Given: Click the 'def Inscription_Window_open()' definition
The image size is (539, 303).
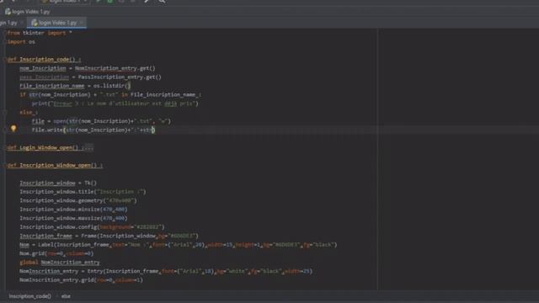Looking at the screenshot, I should (55, 165).
